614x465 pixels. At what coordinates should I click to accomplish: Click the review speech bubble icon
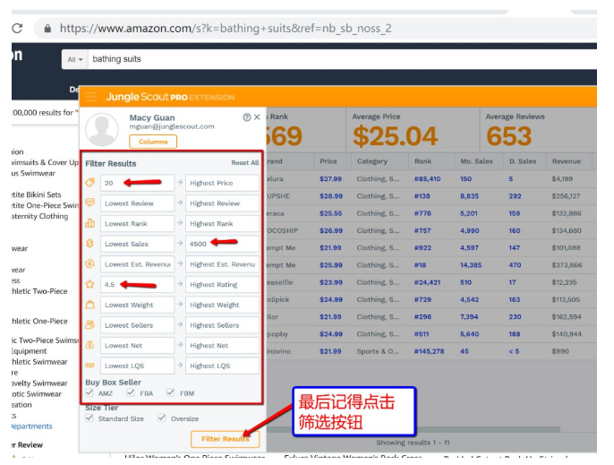pos(90,203)
